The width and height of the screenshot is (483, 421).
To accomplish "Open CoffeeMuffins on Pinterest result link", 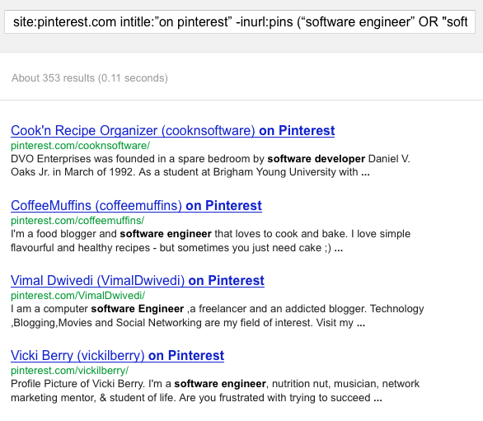I will point(136,205).
